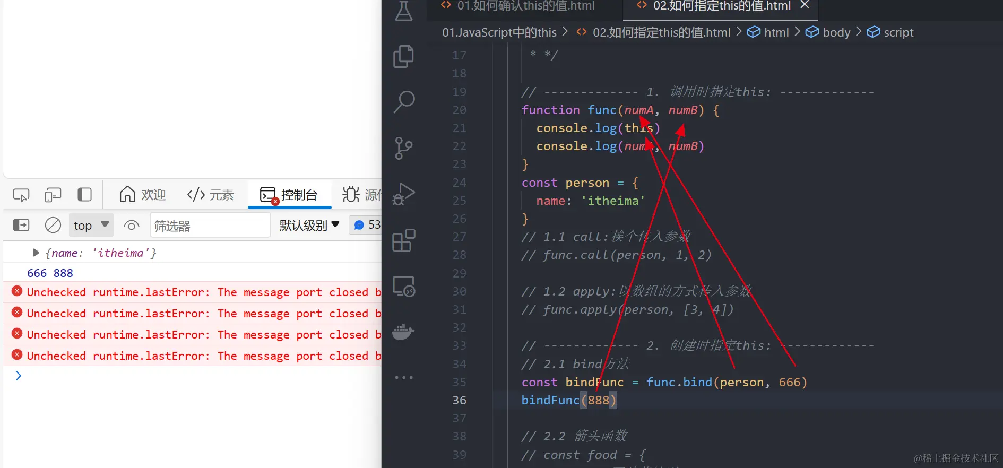
Task: Open the Run and Debug icon
Action: [x=404, y=194]
